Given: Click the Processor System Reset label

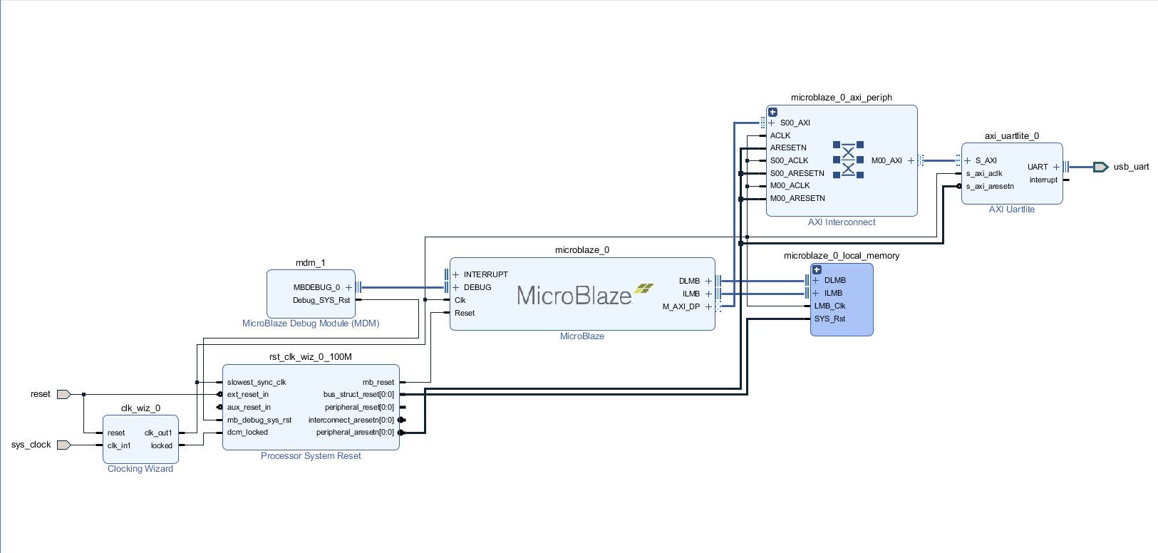Looking at the screenshot, I should pyautogui.click(x=311, y=456).
